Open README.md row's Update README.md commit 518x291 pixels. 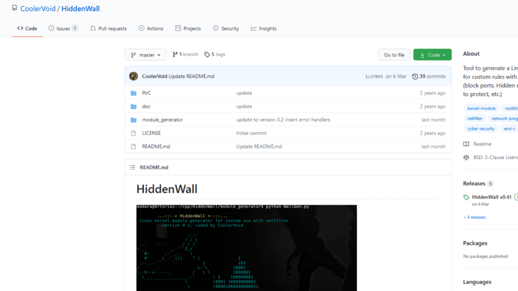(259, 147)
